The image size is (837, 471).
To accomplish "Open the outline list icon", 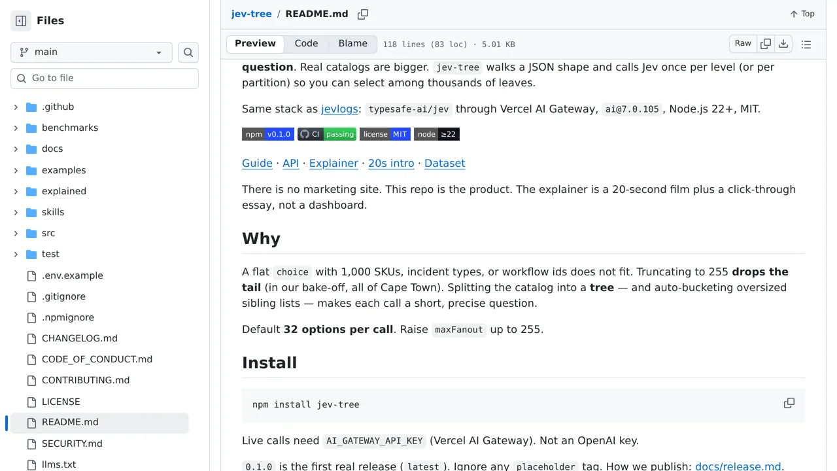I will [806, 44].
